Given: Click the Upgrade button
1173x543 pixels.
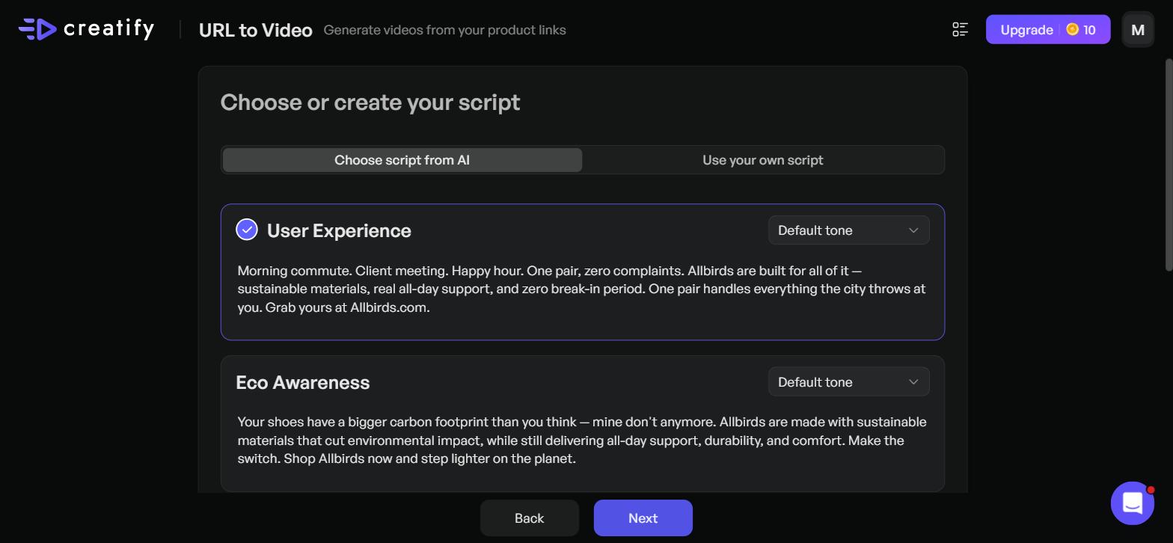Looking at the screenshot, I should (x=1047, y=30).
